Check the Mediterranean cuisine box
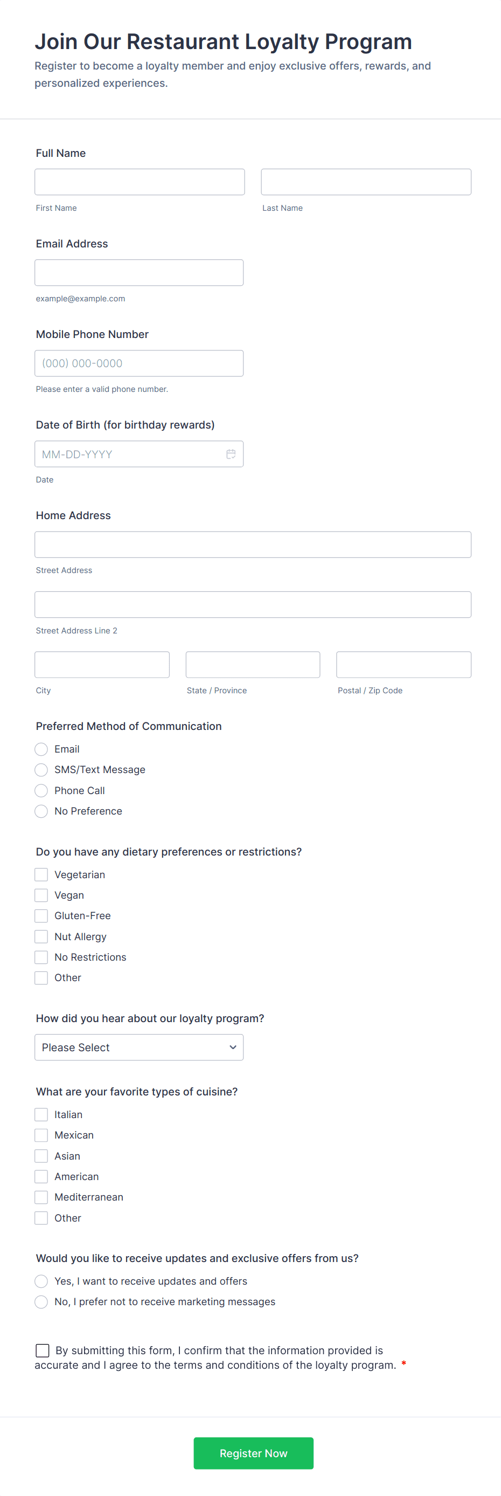The height and width of the screenshot is (1496, 501). (41, 1197)
